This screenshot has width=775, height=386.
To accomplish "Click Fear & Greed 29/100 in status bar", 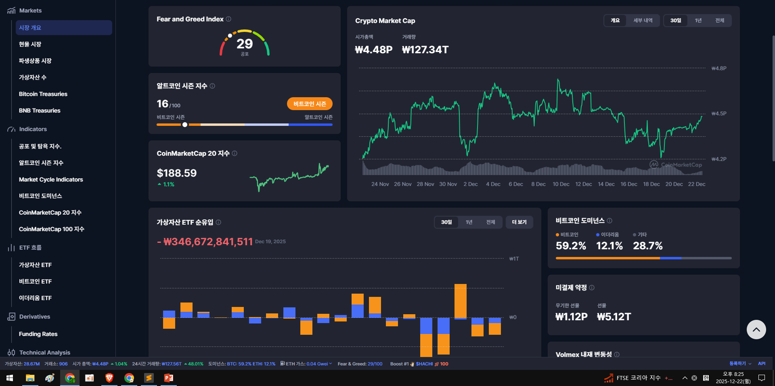I will click(360, 364).
